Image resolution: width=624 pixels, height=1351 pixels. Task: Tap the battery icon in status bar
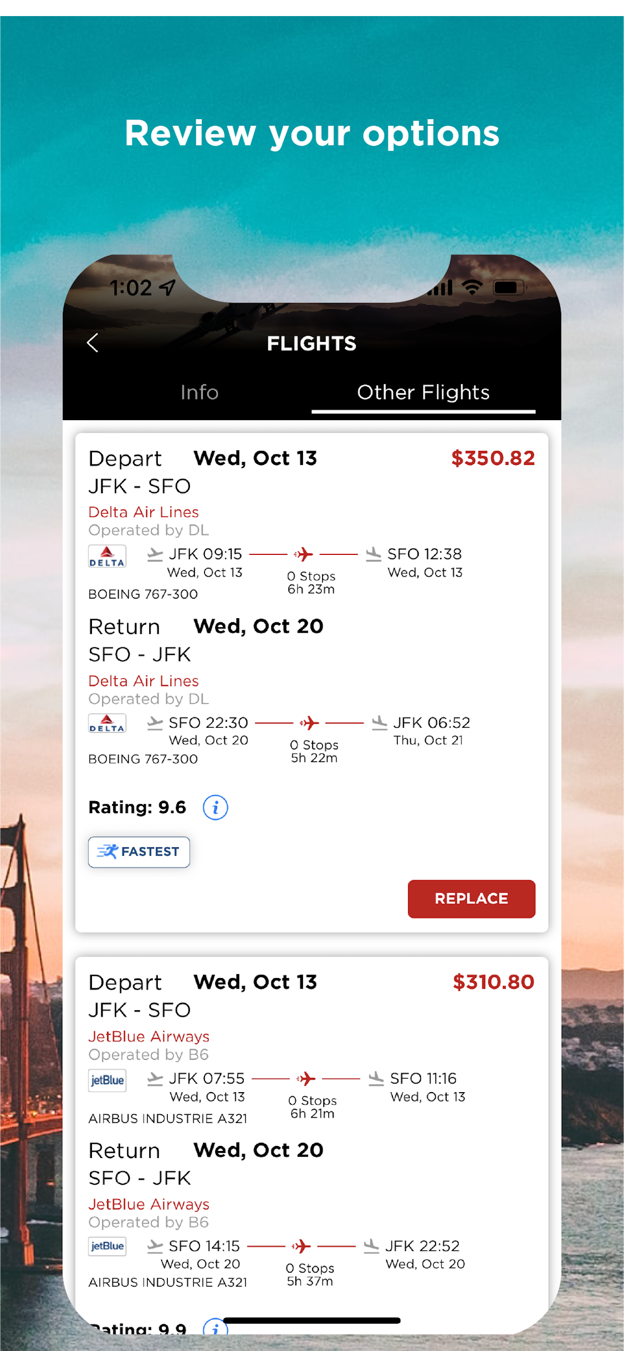point(508,287)
